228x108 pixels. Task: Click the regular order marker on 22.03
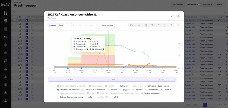tap(81, 68)
